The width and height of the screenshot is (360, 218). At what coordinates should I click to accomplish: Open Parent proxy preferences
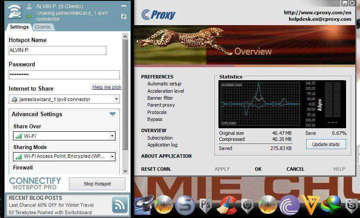coord(161,105)
